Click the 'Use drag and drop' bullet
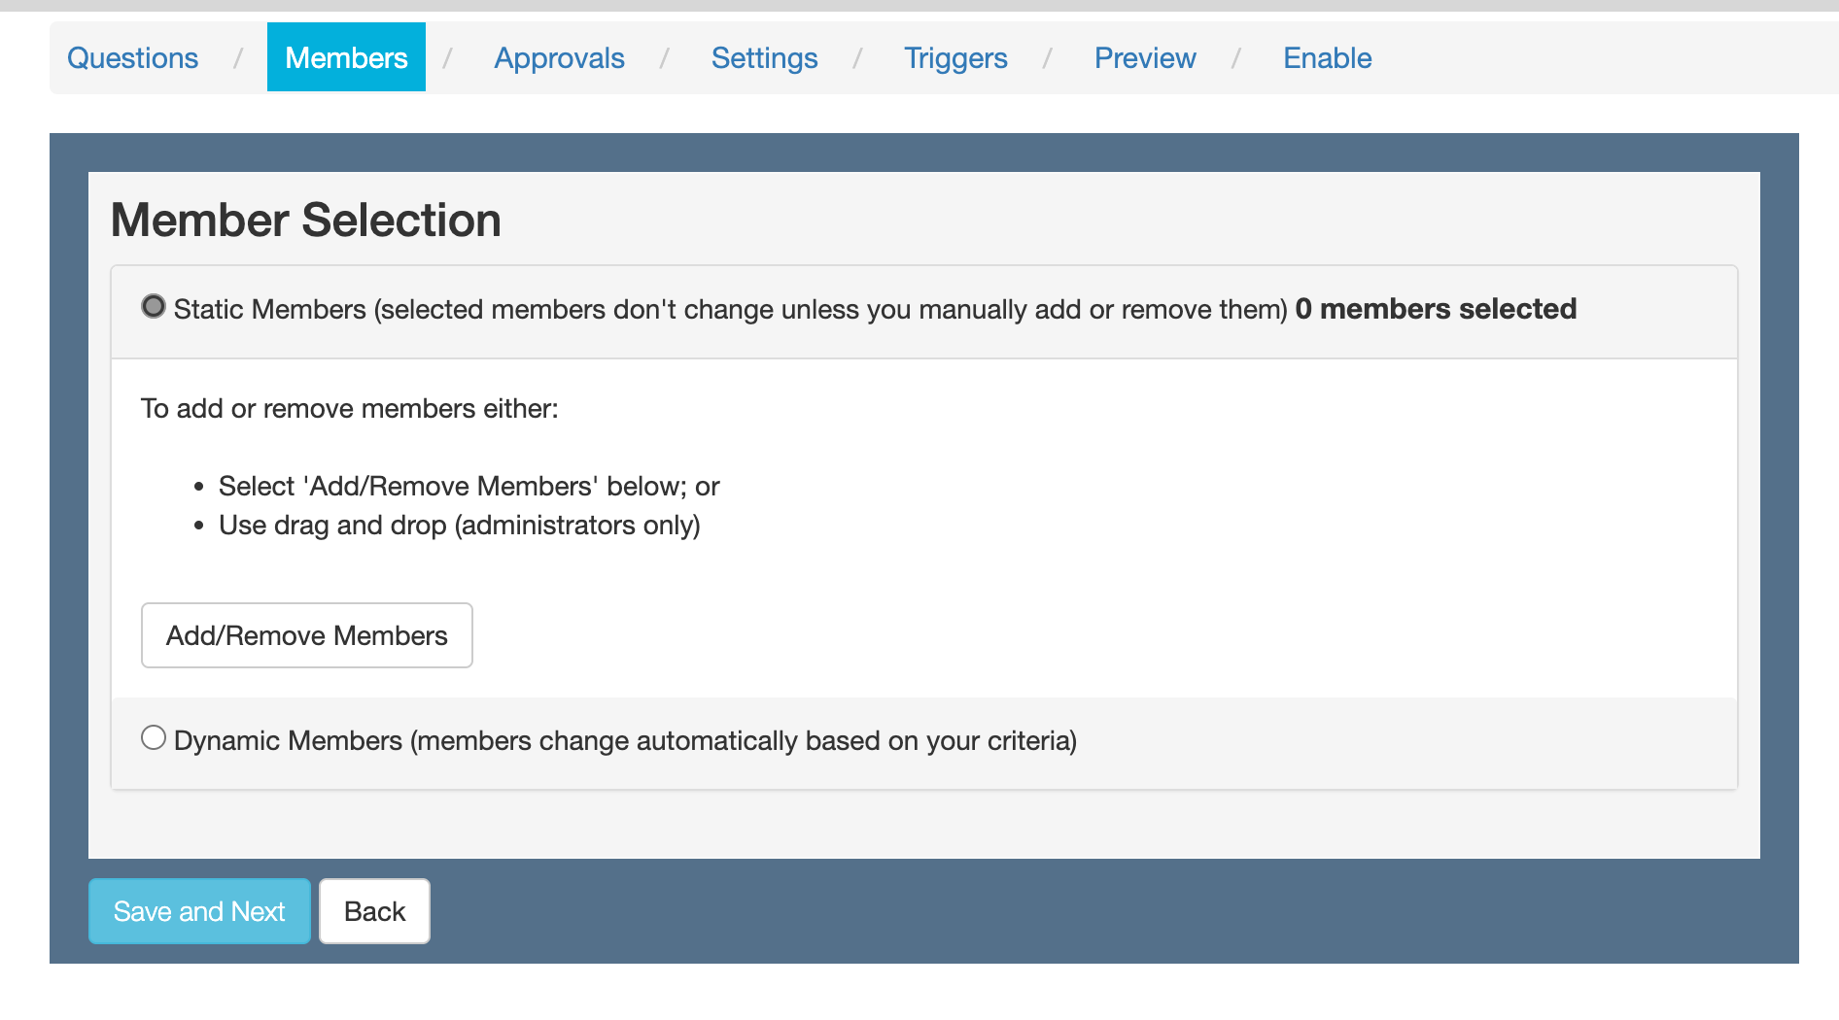The width and height of the screenshot is (1839, 1020). pyautogui.click(x=459, y=526)
